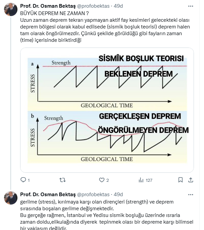
Task: Click the reply count number 1
Action: pyautogui.click(x=29, y=180)
